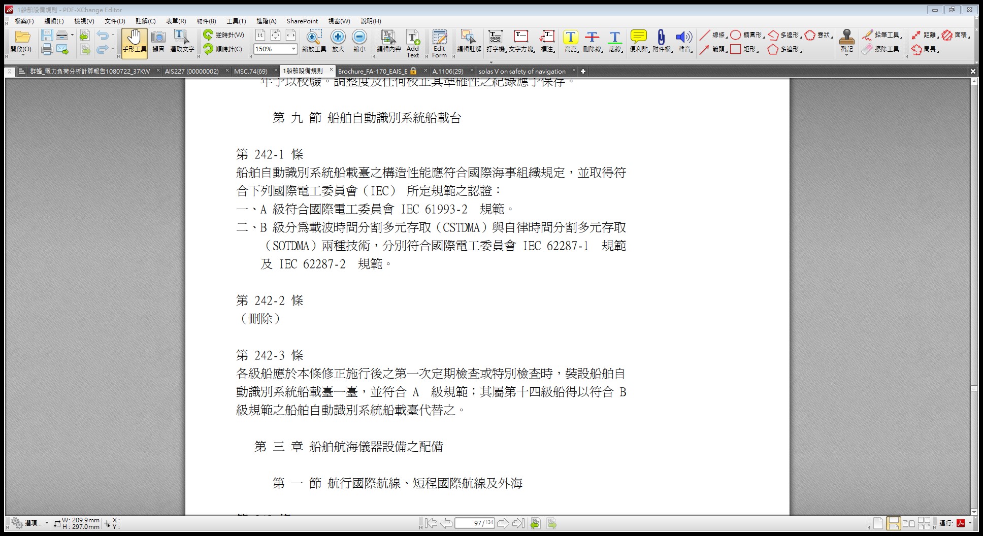The image size is (983, 536).
Task: Select the Strikeout tool (刪除線)
Action: [x=592, y=41]
